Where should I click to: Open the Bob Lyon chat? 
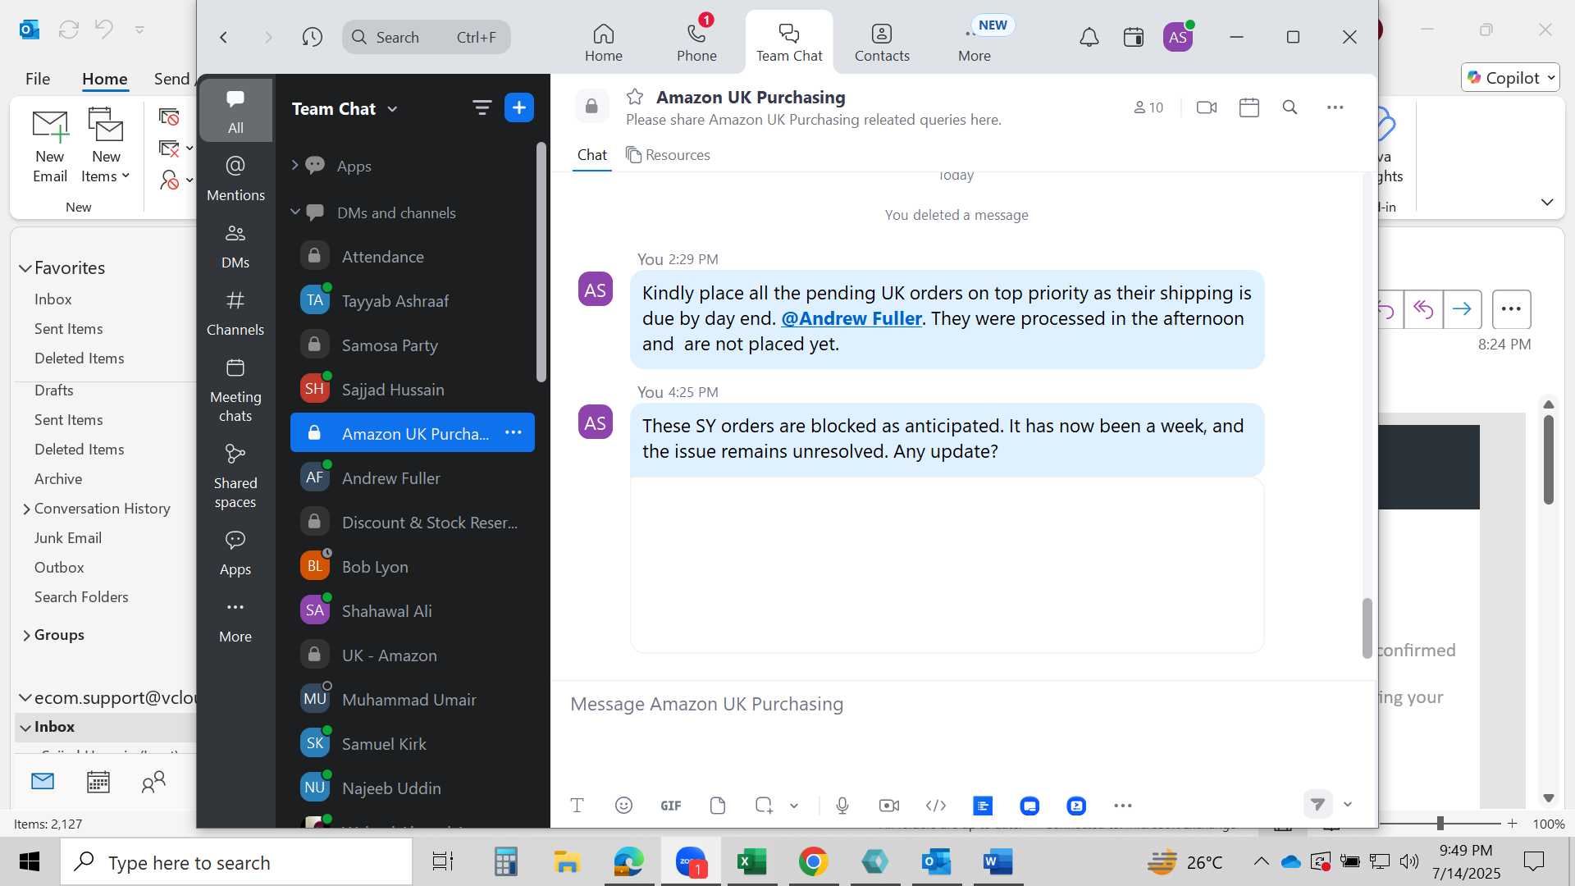(413, 566)
